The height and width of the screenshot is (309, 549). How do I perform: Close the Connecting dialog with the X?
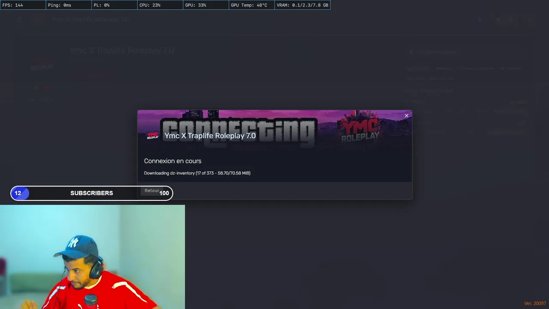[407, 115]
